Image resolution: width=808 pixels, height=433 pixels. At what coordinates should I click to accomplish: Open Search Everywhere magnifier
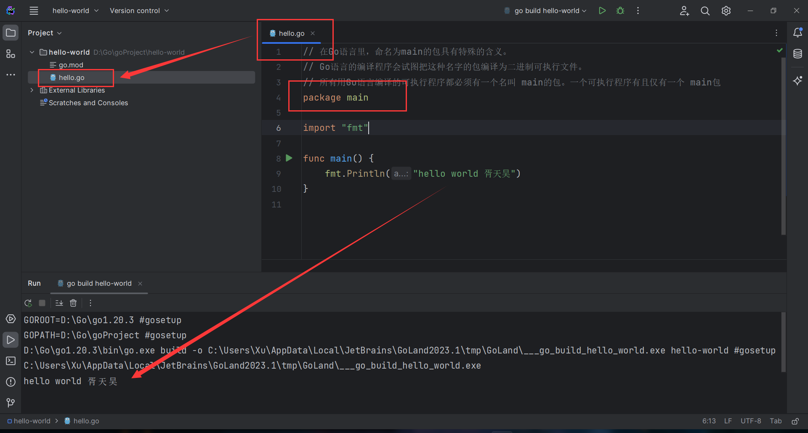(705, 11)
